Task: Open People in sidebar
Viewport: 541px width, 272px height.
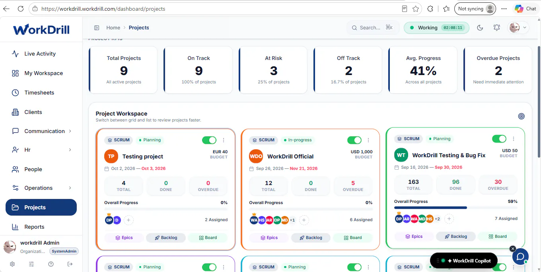Action: click(41, 169)
